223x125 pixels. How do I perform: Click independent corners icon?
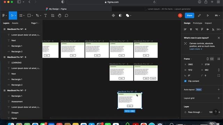point(219,76)
